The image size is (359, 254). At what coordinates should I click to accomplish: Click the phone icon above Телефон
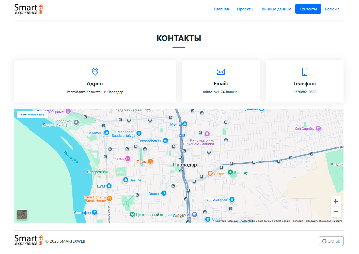tap(304, 72)
